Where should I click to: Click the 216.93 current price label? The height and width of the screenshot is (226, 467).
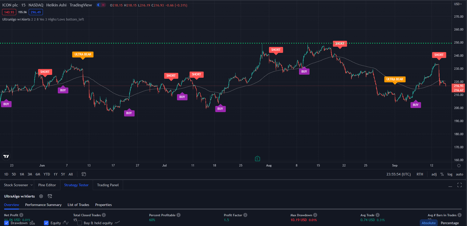(458, 86)
